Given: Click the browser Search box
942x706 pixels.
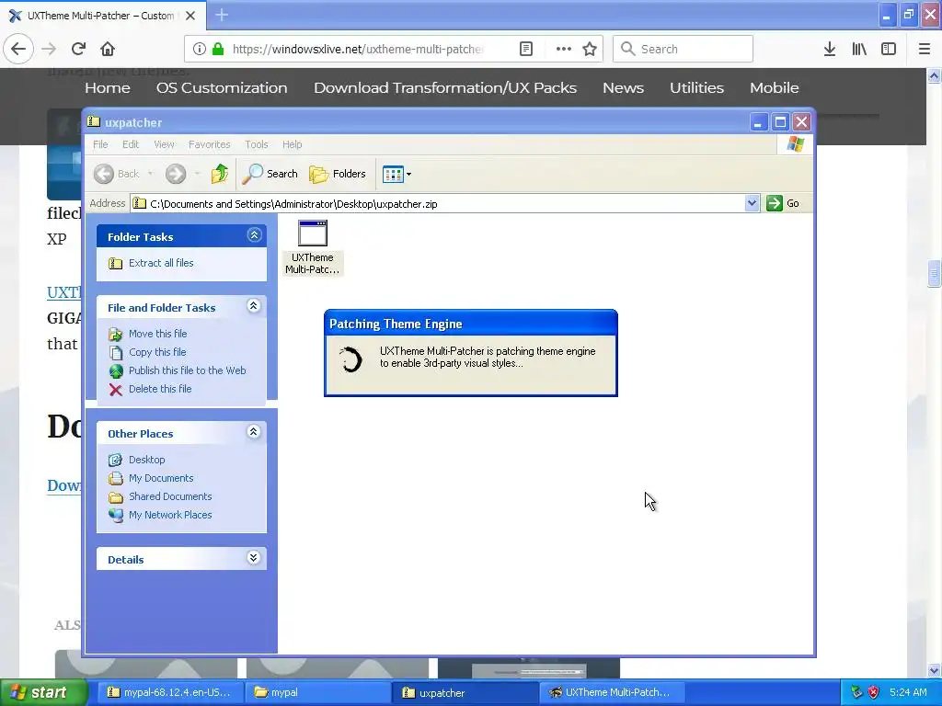Looking at the screenshot, I should (x=683, y=49).
